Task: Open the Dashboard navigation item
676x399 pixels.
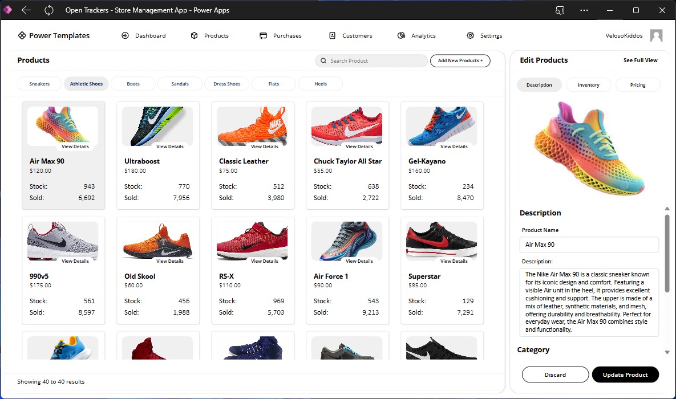Action: (x=144, y=36)
